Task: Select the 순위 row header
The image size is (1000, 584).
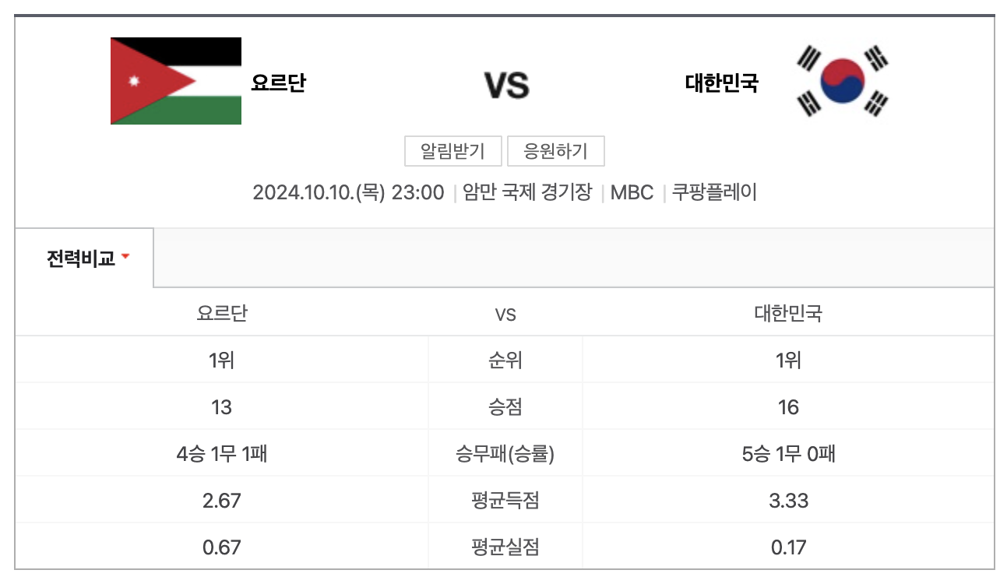Action: 505,359
